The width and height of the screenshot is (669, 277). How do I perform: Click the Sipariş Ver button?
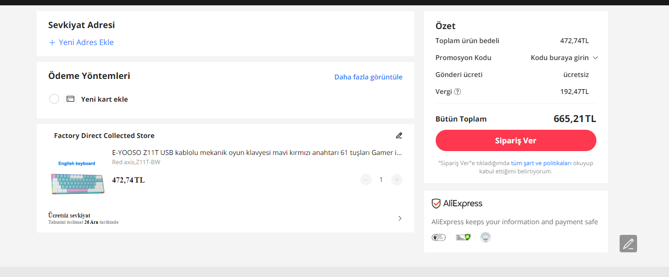click(x=516, y=140)
